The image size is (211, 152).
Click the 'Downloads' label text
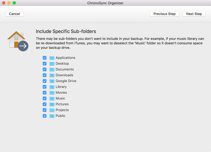[64, 75]
